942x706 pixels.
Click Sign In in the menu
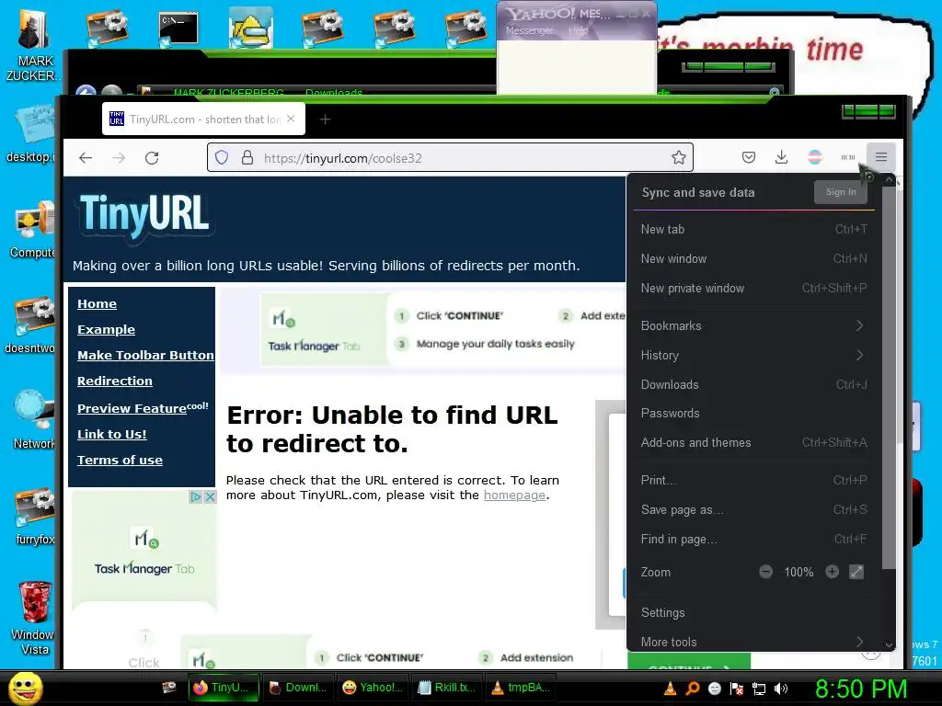(x=841, y=192)
